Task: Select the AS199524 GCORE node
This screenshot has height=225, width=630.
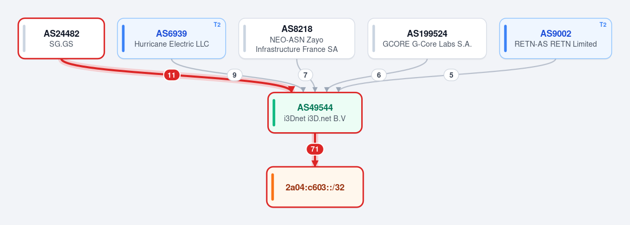Action: pos(427,38)
